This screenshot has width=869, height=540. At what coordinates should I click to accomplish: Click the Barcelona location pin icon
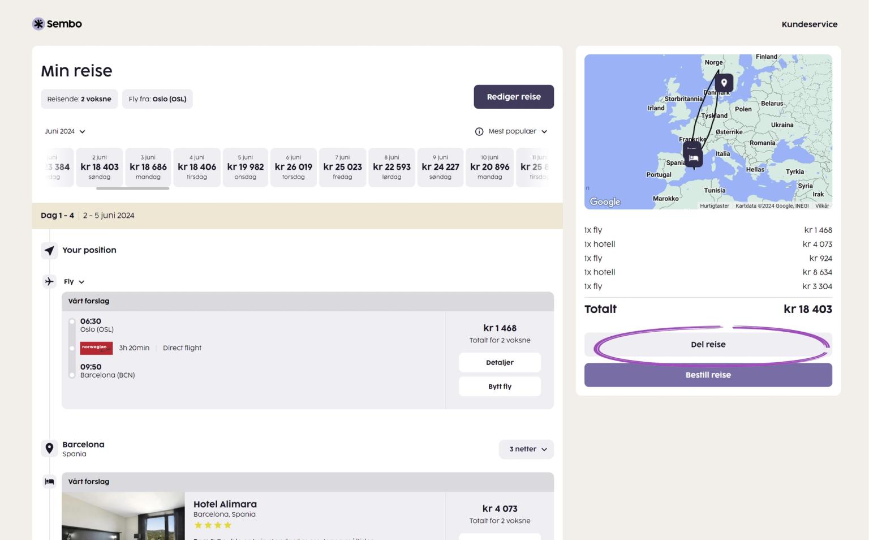(49, 448)
